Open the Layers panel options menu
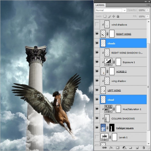 [148, 5]
